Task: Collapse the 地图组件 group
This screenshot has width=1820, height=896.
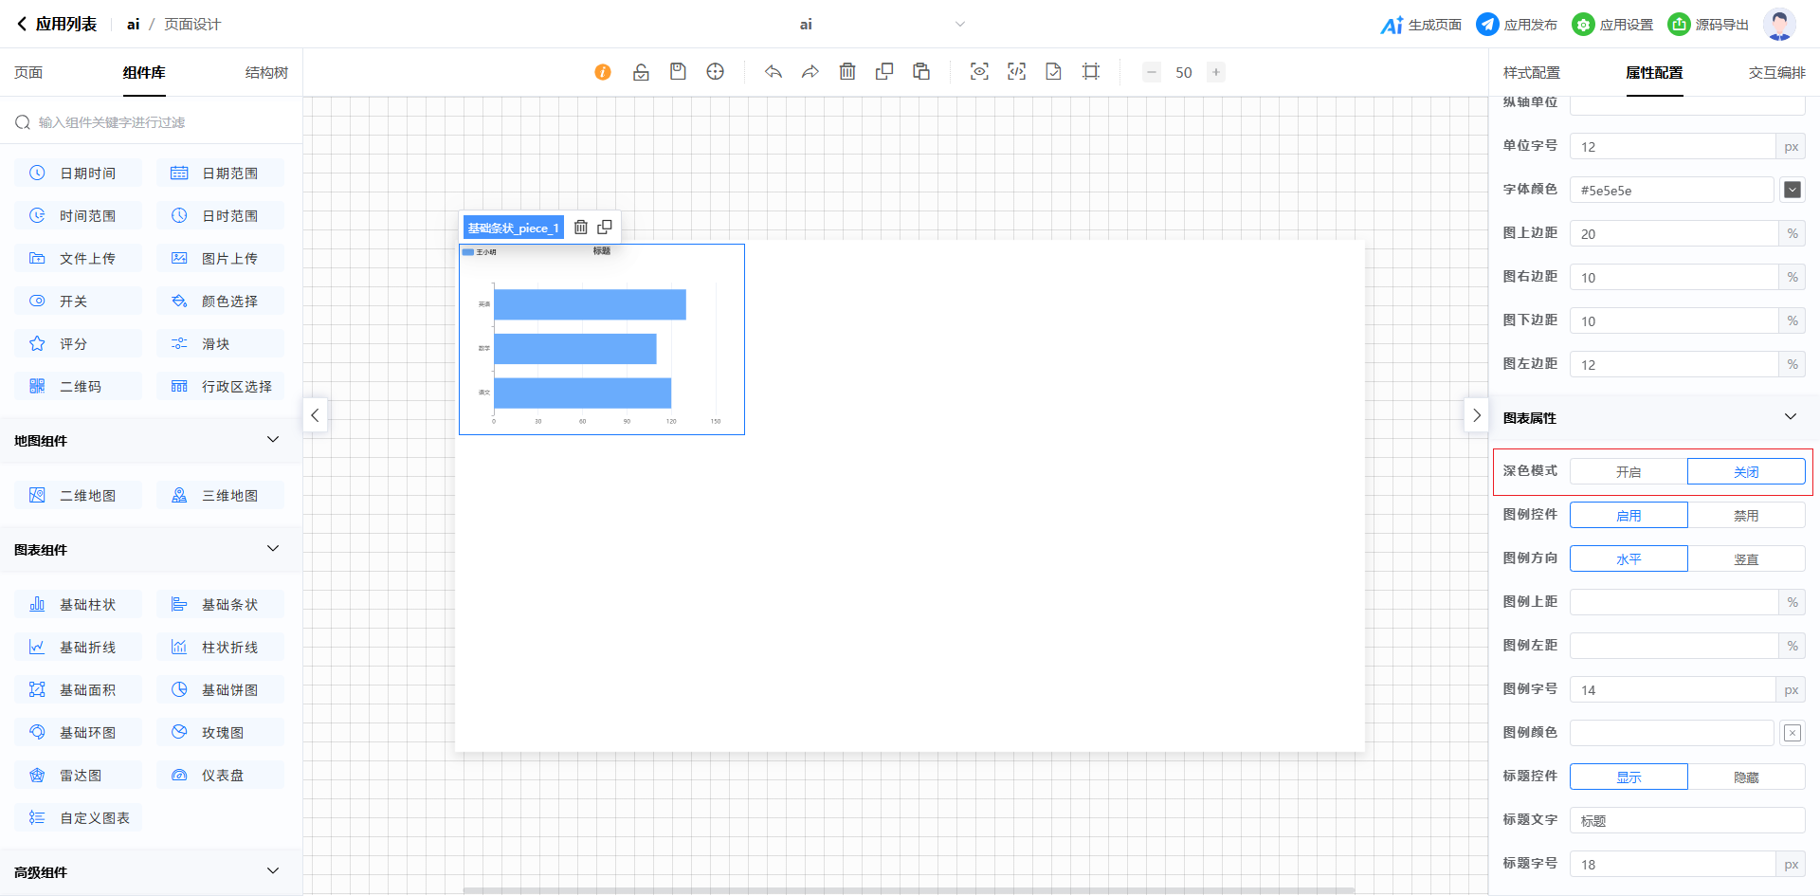Action: (x=273, y=440)
